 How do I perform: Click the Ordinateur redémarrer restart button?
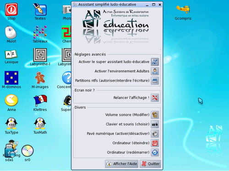point(155,152)
